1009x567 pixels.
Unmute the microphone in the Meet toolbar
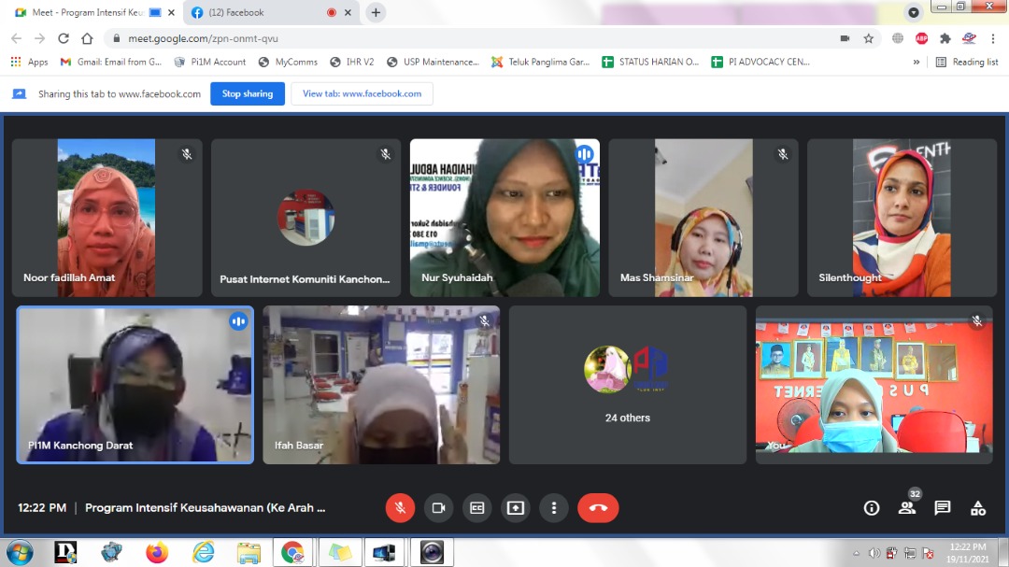(400, 508)
